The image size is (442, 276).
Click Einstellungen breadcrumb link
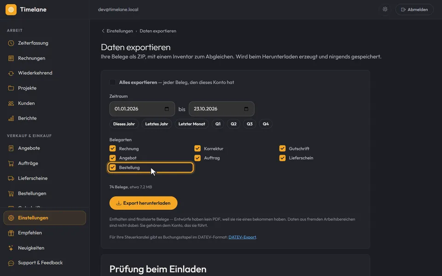[120, 31]
